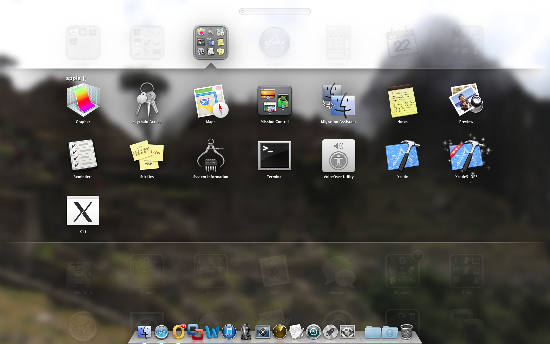Click the dimmed Microsoft folder
This screenshot has height=344, width=550.
pyautogui.click(x=402, y=271)
